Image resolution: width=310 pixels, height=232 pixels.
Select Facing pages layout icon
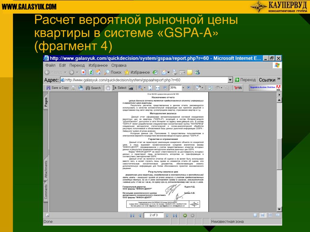(x=278, y=215)
